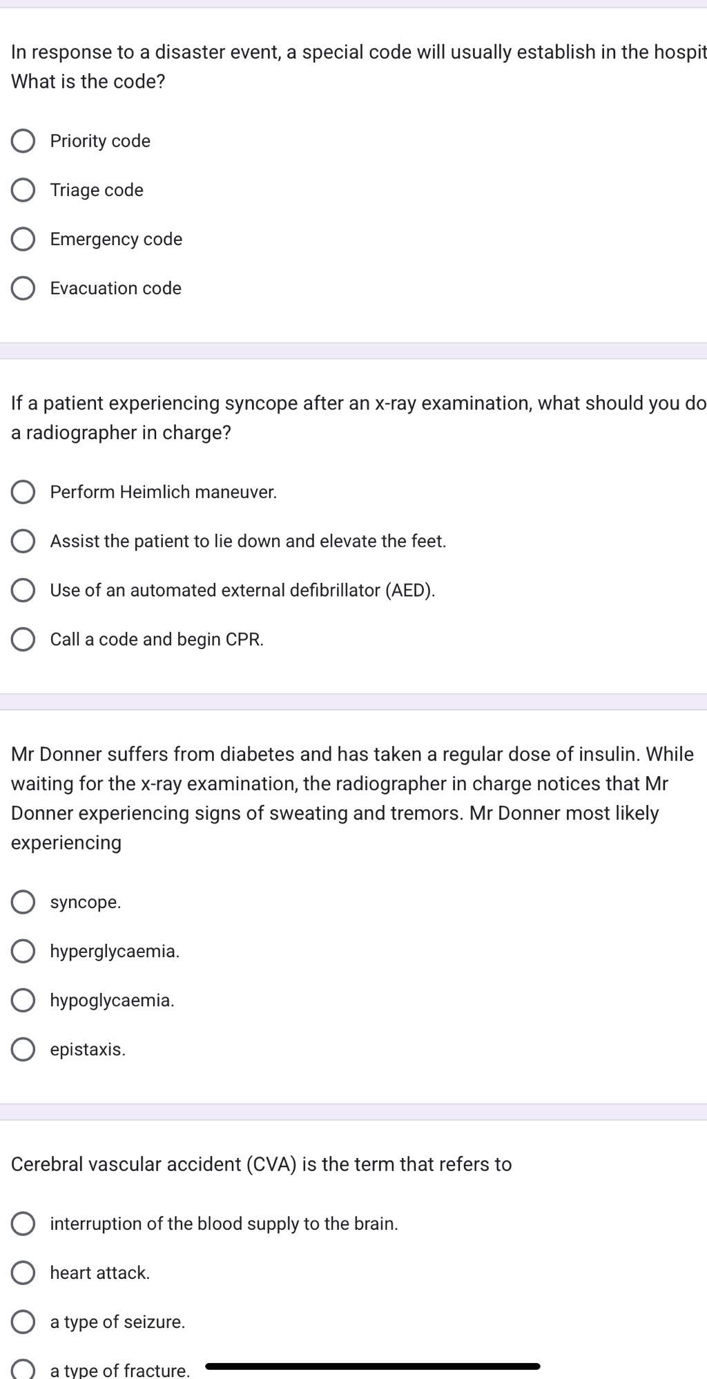707x1379 pixels.
Task: Choose 'syncope' for Mr Donner question
Action: tap(23, 903)
